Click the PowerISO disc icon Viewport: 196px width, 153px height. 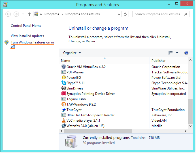tap(64, 78)
